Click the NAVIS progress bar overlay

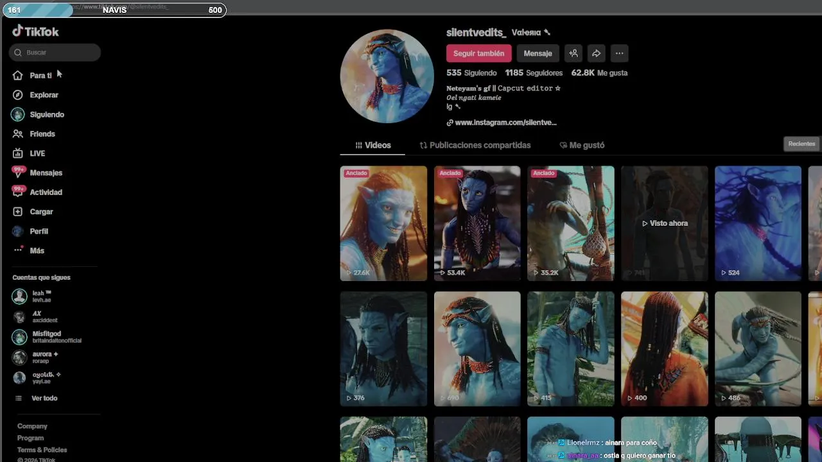(114, 10)
